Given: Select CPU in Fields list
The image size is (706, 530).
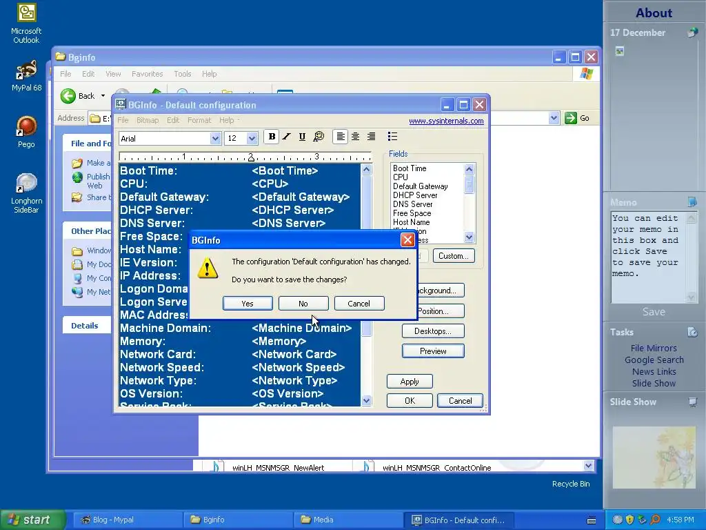Looking at the screenshot, I should (401, 177).
